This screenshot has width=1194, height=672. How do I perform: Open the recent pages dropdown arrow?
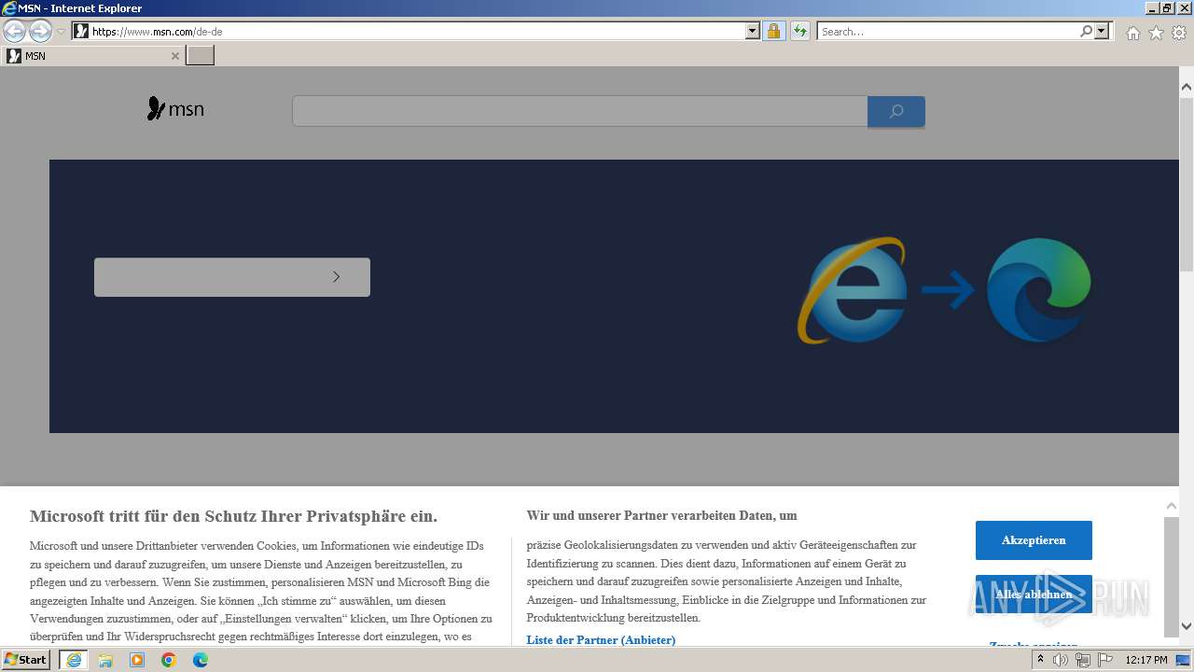61,32
